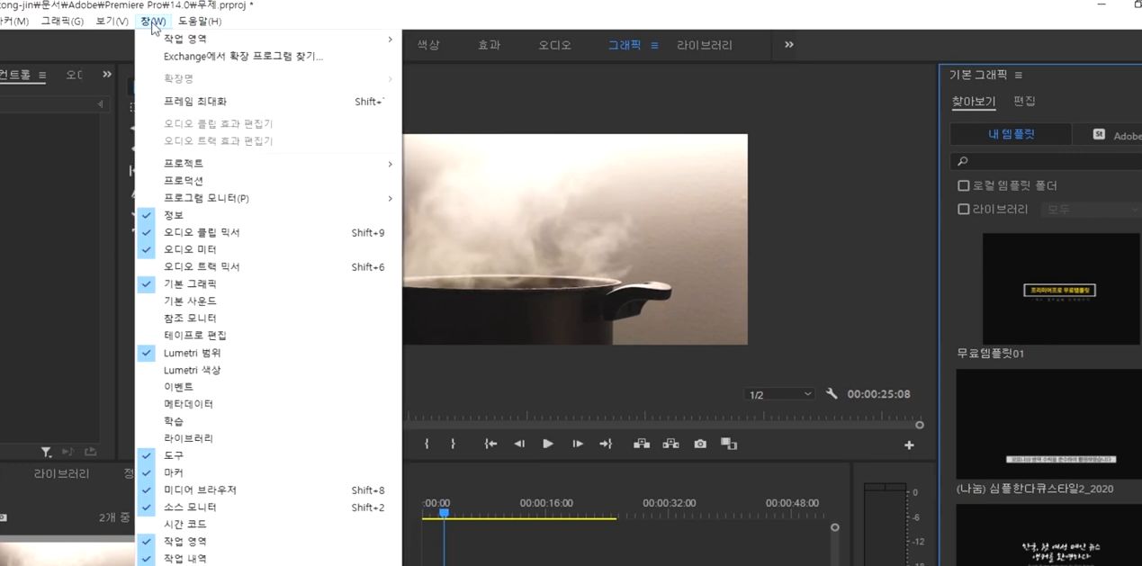Image resolution: width=1142 pixels, height=566 pixels.
Task: Switch to the 효과 workspace tab
Action: 489,45
